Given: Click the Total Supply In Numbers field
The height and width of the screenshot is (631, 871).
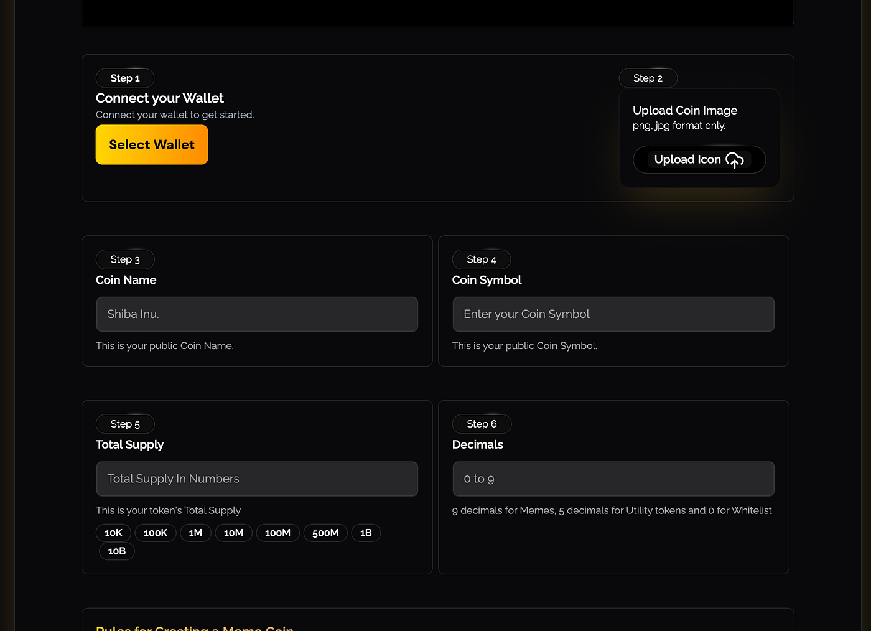Looking at the screenshot, I should pyautogui.click(x=257, y=479).
